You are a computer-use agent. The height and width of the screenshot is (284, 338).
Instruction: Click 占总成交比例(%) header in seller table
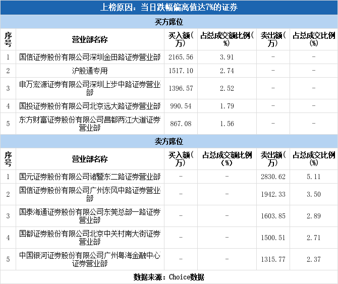(314, 159)
